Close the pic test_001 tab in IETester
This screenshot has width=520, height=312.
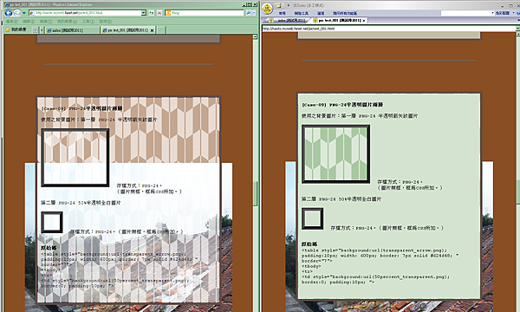tap(364, 21)
